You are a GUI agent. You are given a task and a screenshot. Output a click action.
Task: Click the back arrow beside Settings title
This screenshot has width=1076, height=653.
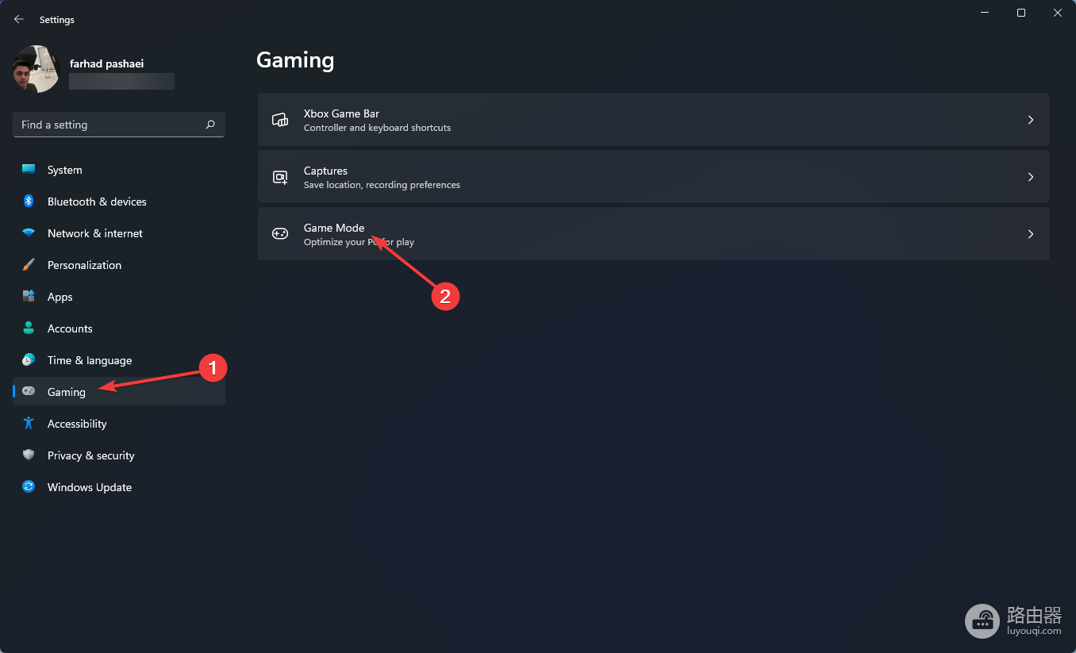[19, 19]
